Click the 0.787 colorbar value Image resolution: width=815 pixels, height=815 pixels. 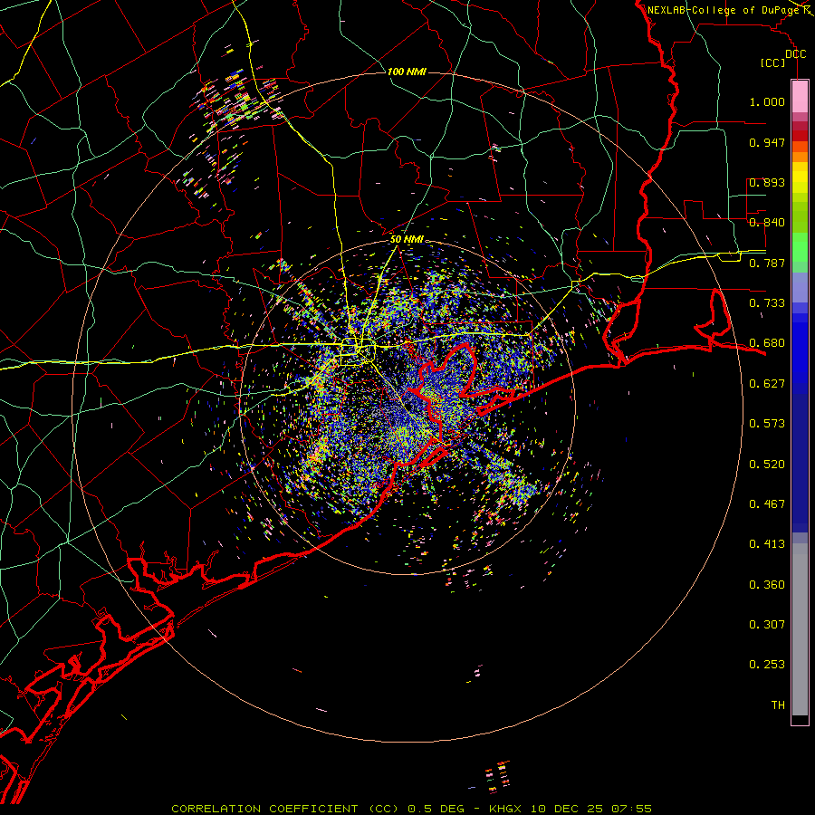pos(767,263)
